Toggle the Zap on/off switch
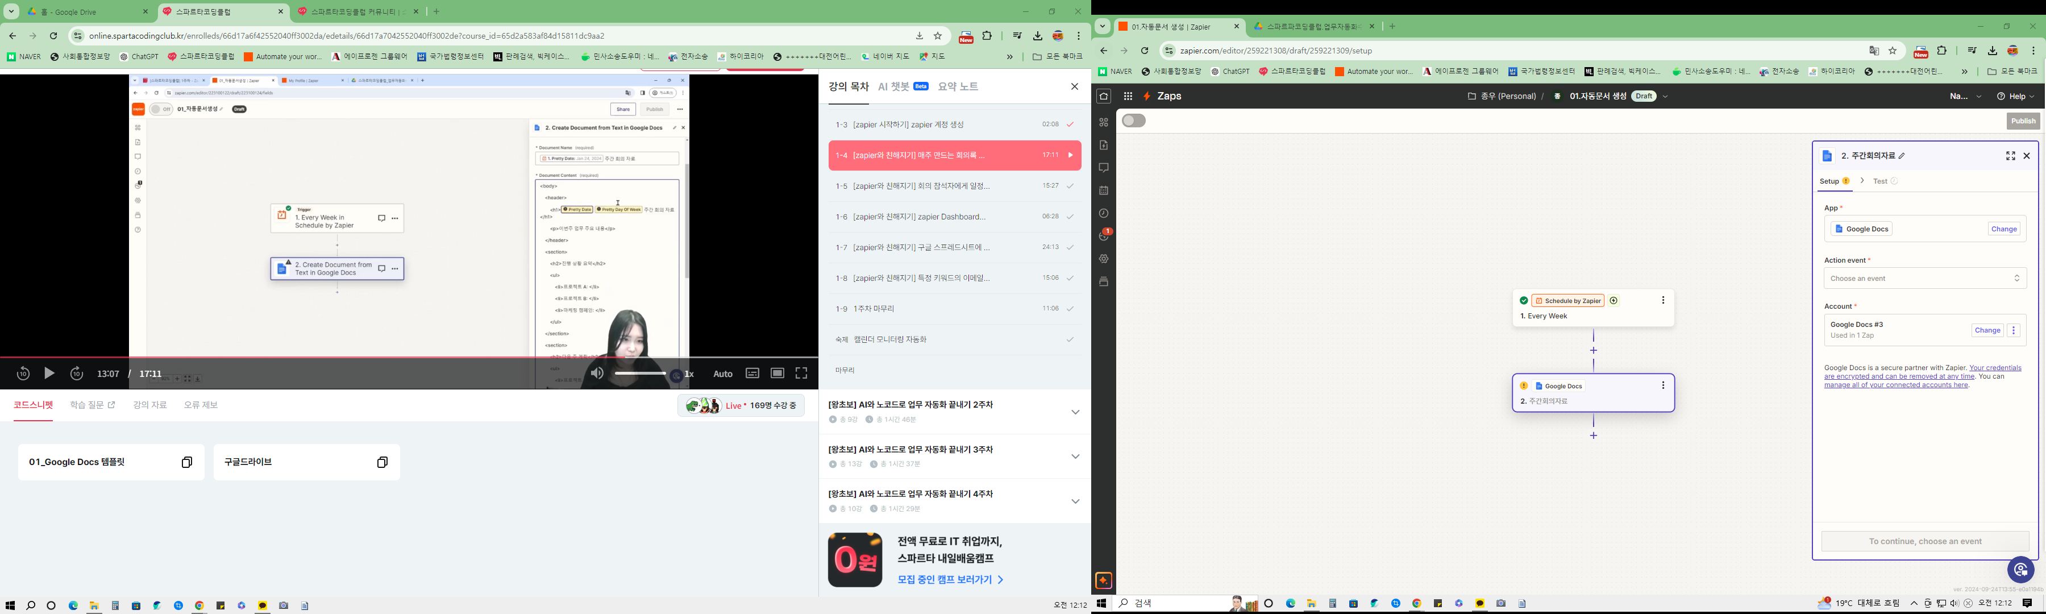The height and width of the screenshot is (614, 2046). [1134, 121]
